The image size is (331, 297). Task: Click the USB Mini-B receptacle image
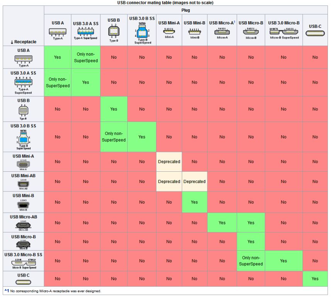tap(23, 205)
